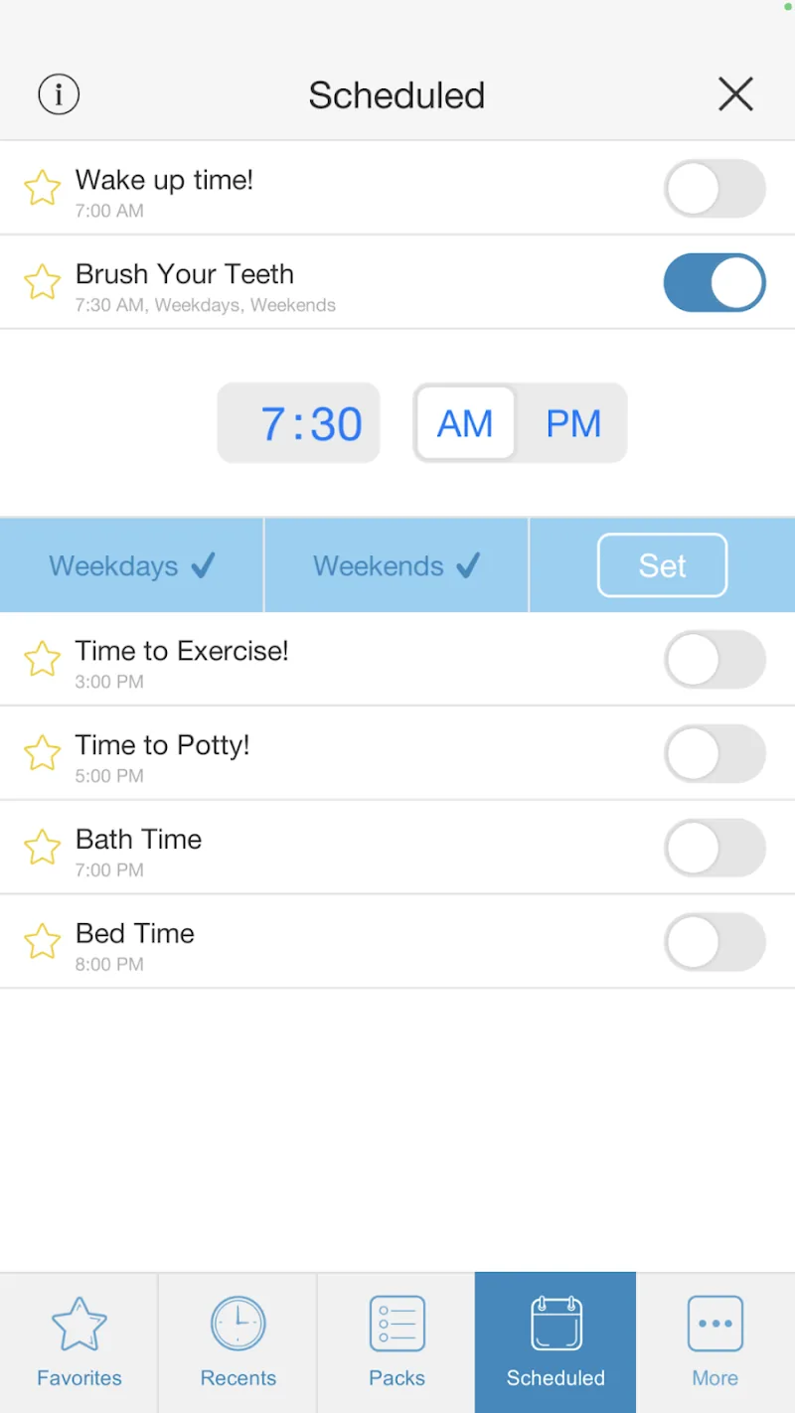Viewport: 795px width, 1413px height.
Task: Tap the star next to Wake up time!
Action: coord(42,188)
